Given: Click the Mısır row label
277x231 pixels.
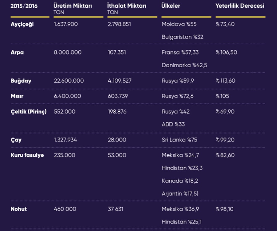Looking at the screenshot, I should click(17, 96).
